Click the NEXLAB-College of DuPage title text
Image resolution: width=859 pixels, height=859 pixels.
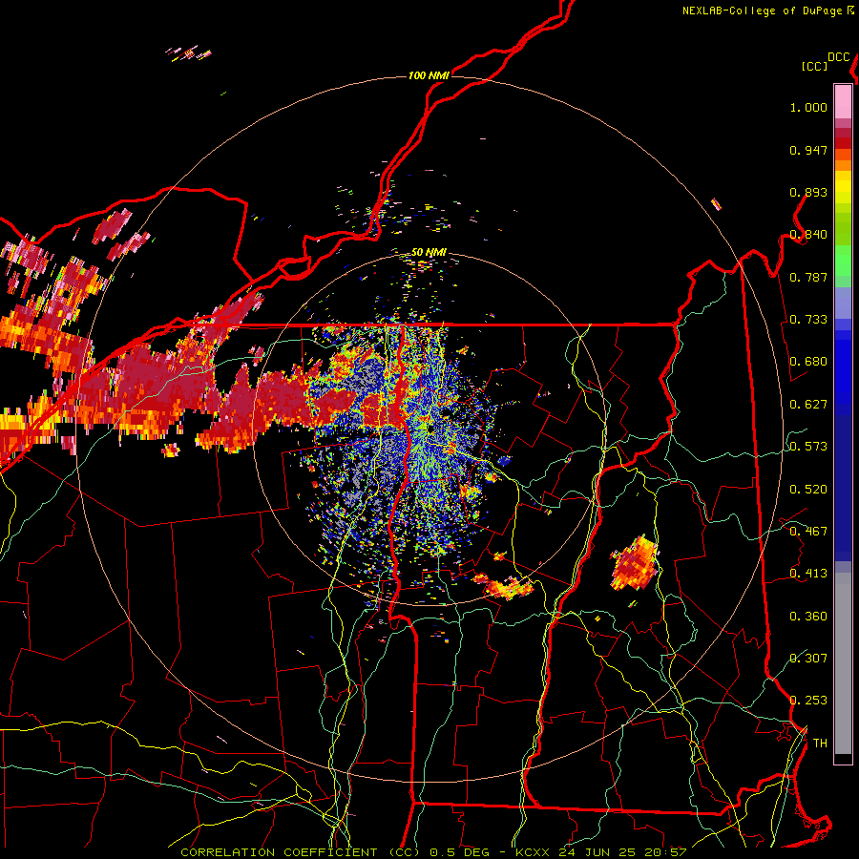tap(762, 10)
